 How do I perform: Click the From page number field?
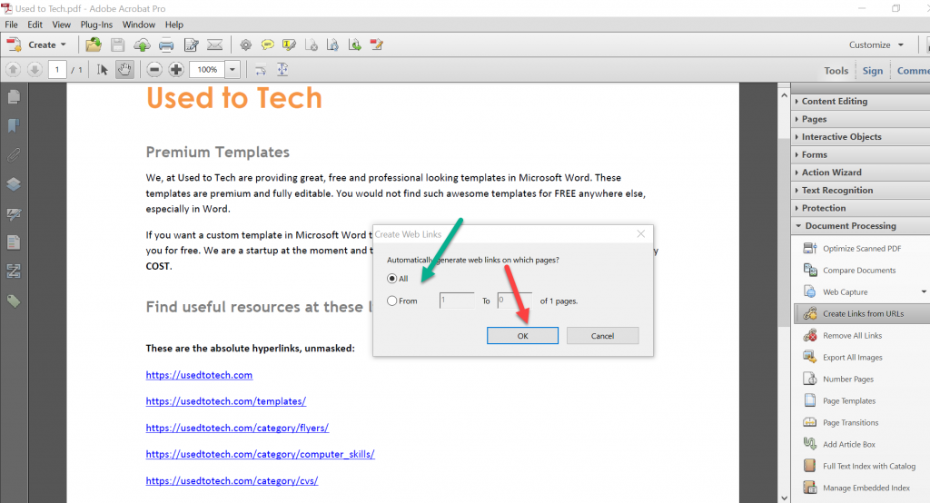457,301
